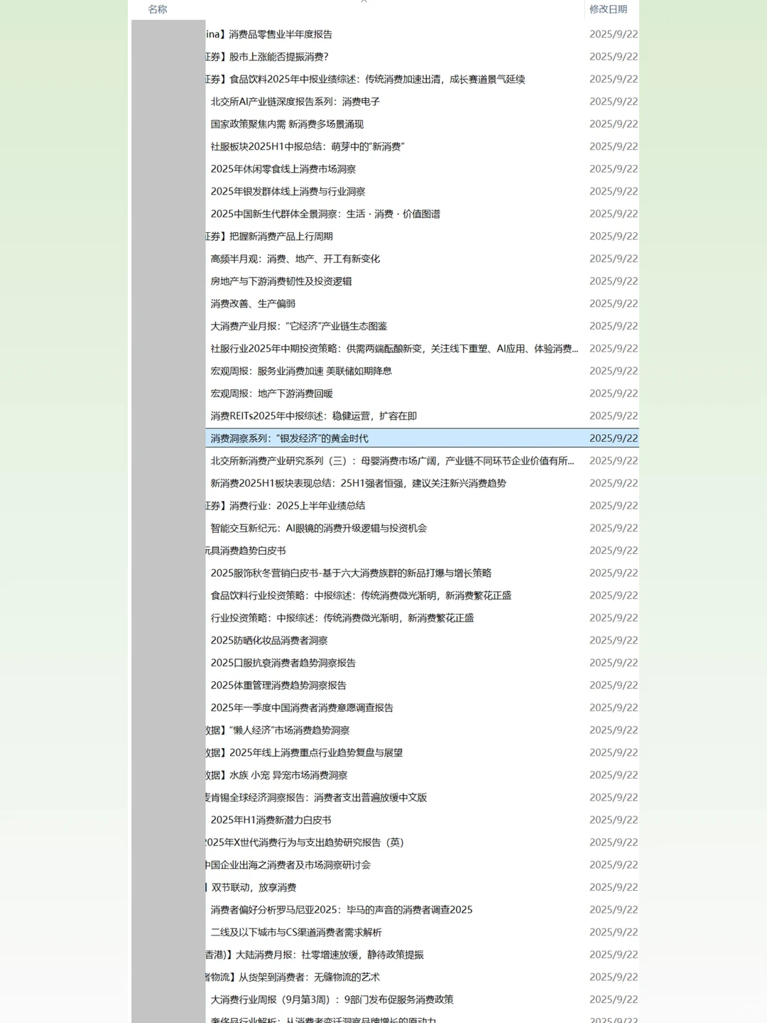Select file 新消费2025H1板块表现总结
767x1023 pixels.
pos(359,484)
